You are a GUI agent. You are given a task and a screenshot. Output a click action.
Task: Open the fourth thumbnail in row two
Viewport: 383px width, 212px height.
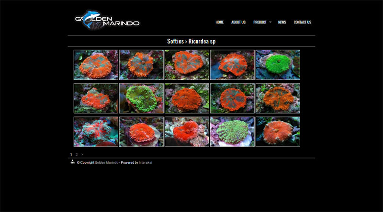(232, 98)
